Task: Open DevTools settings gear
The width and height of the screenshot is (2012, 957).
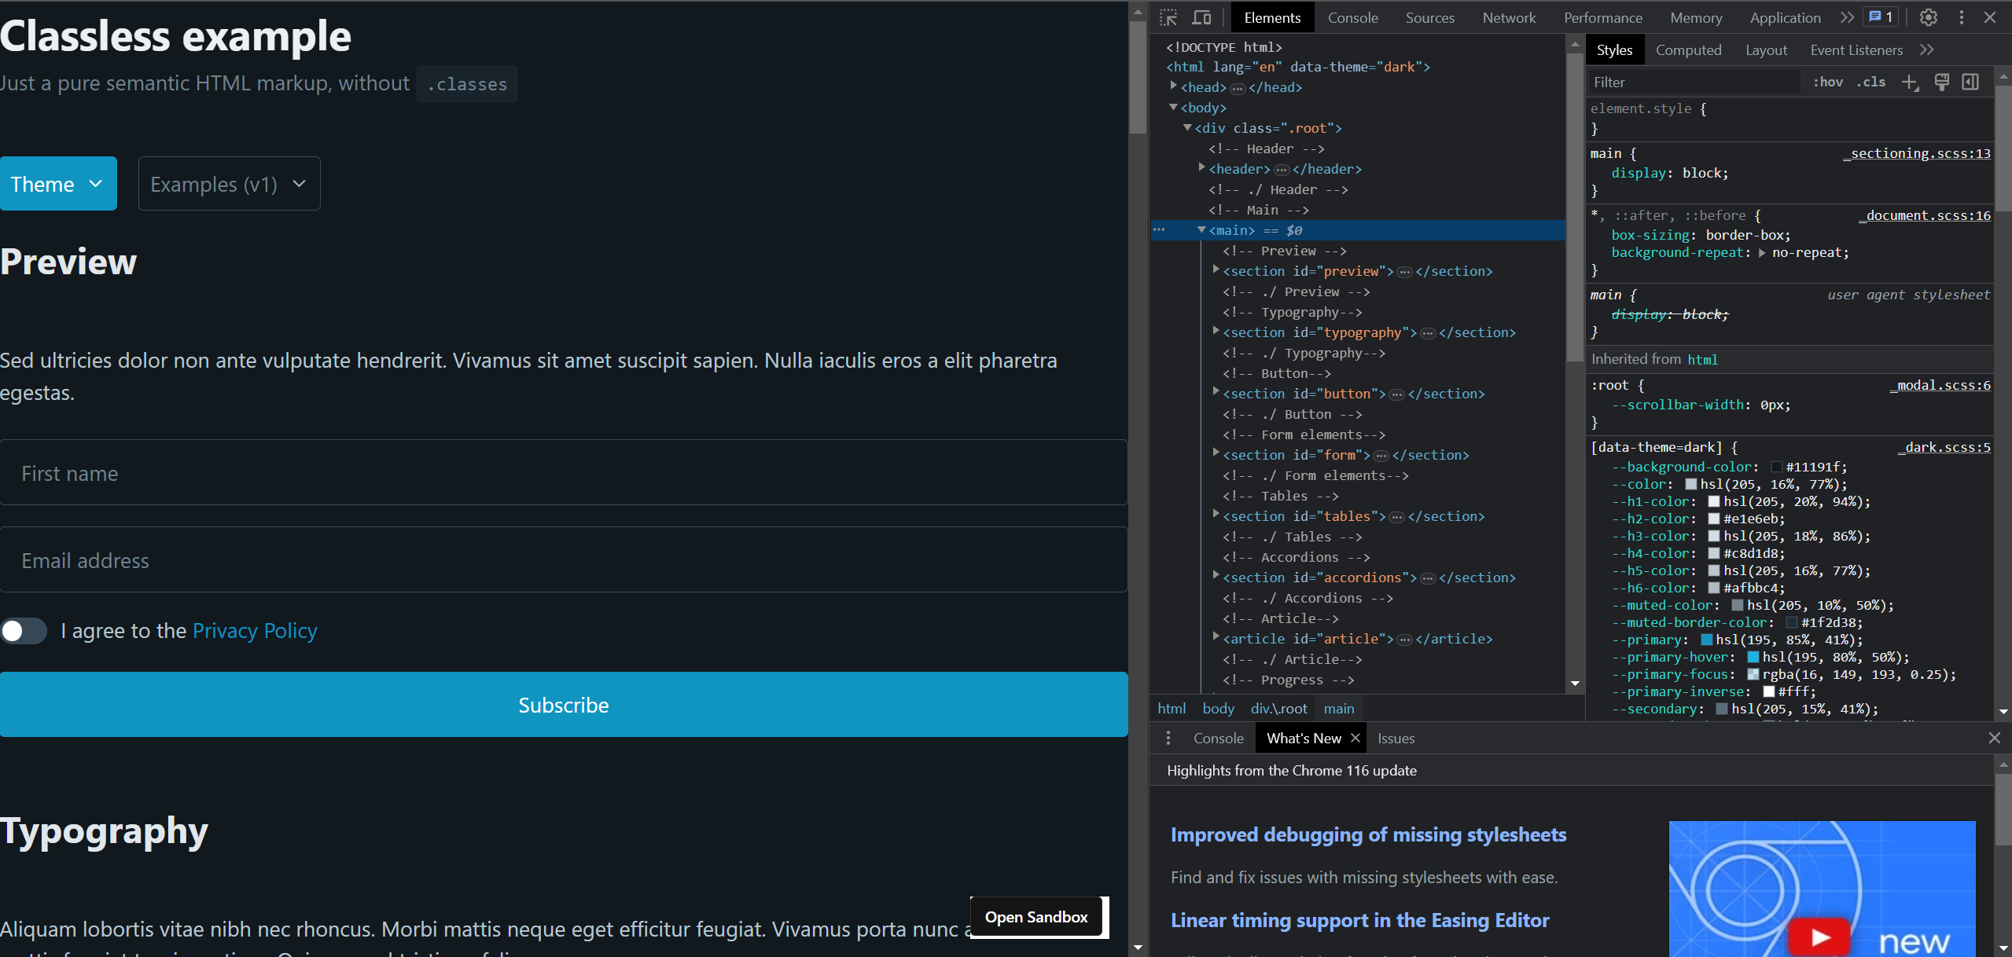Action: coord(1928,17)
